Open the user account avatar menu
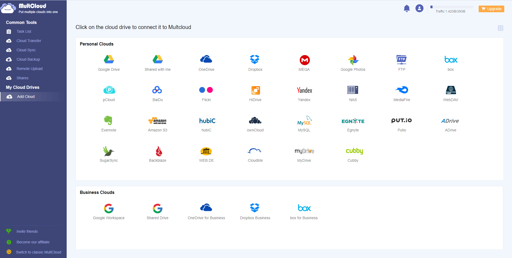The height and width of the screenshot is (258, 512). click(419, 8)
